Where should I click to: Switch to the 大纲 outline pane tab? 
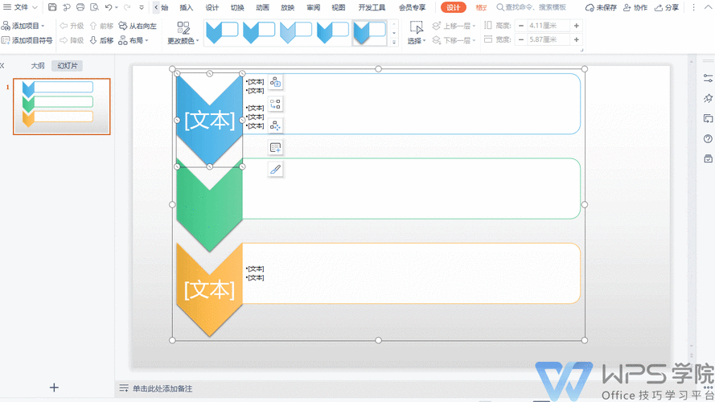pyautogui.click(x=38, y=66)
